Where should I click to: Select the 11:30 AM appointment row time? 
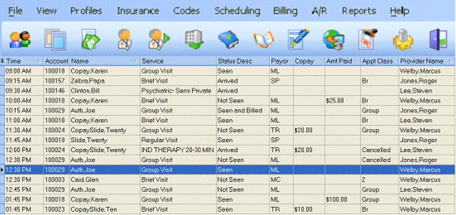24,131
